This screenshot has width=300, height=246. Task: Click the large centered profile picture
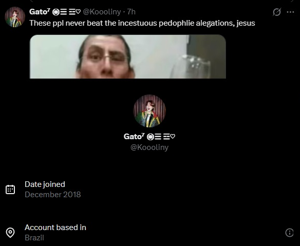149,111
